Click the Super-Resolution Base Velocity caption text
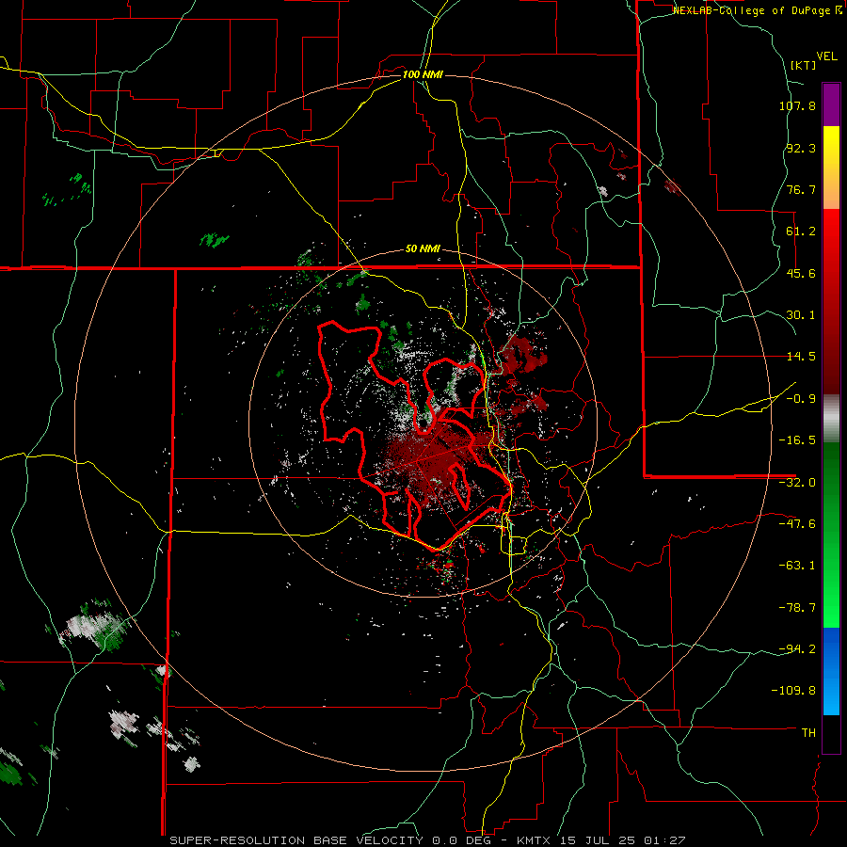The image size is (847, 847). click(x=428, y=840)
